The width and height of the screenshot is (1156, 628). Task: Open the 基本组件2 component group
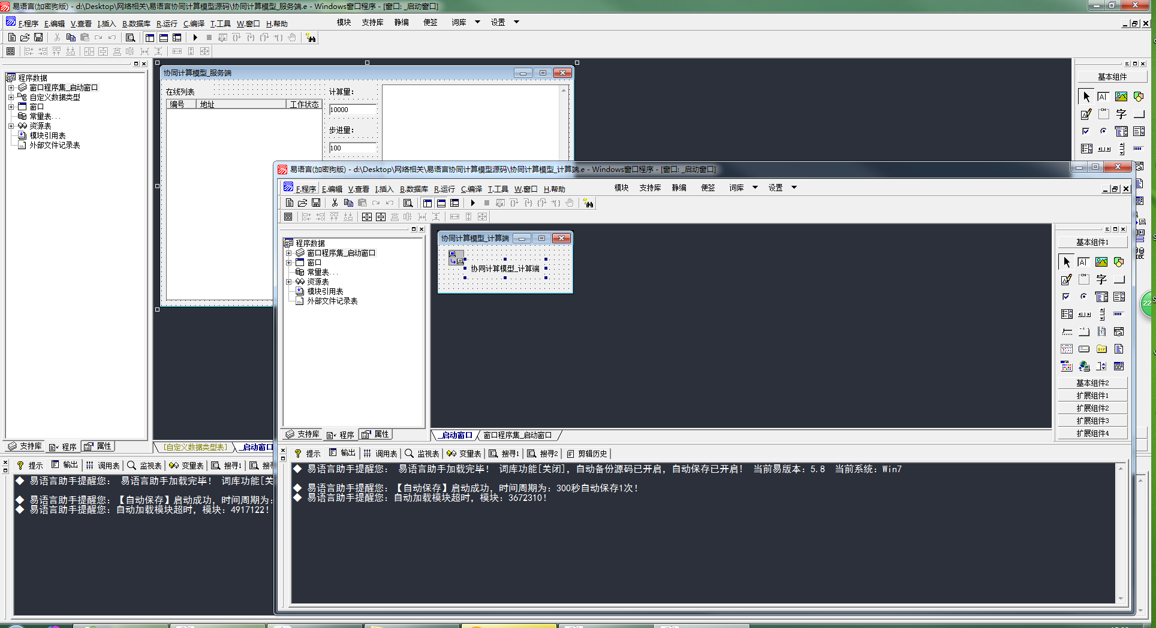click(1092, 383)
